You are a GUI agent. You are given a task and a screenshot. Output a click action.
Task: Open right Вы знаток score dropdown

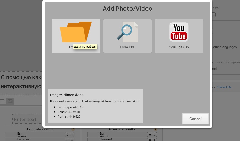click(x=152, y=135)
